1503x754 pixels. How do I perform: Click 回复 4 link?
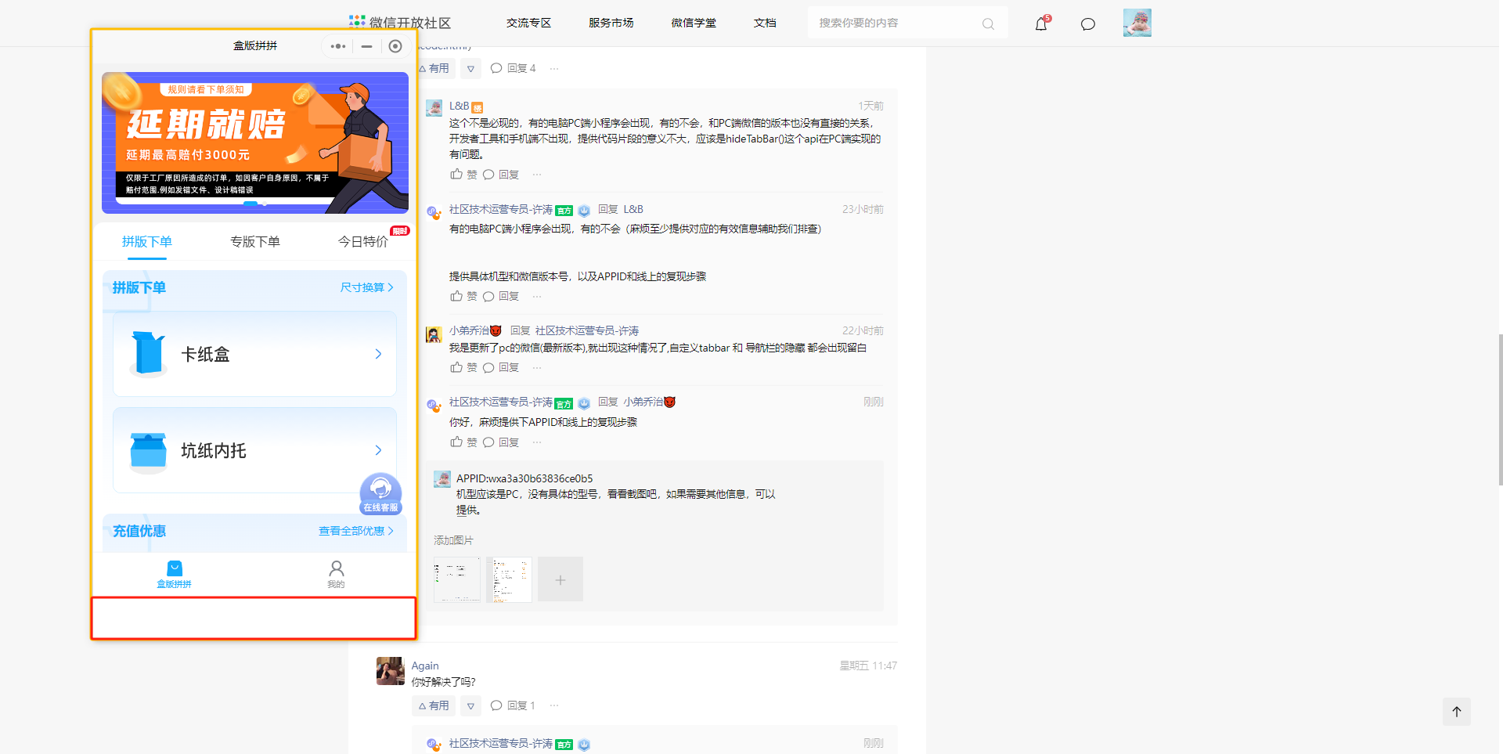click(x=514, y=68)
